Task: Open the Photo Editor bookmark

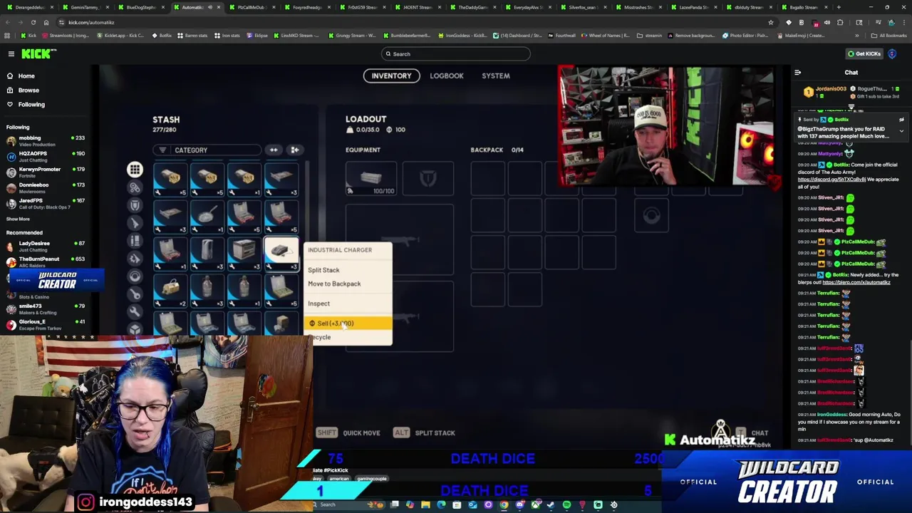Action: pyautogui.click(x=745, y=36)
